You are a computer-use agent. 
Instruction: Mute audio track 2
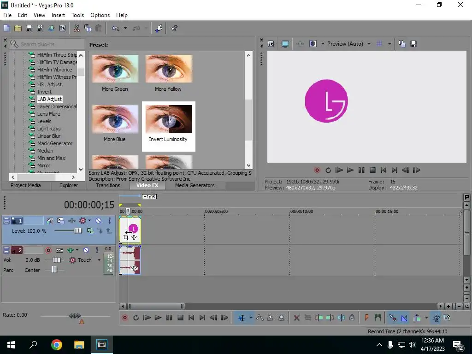pyautogui.click(x=86, y=250)
